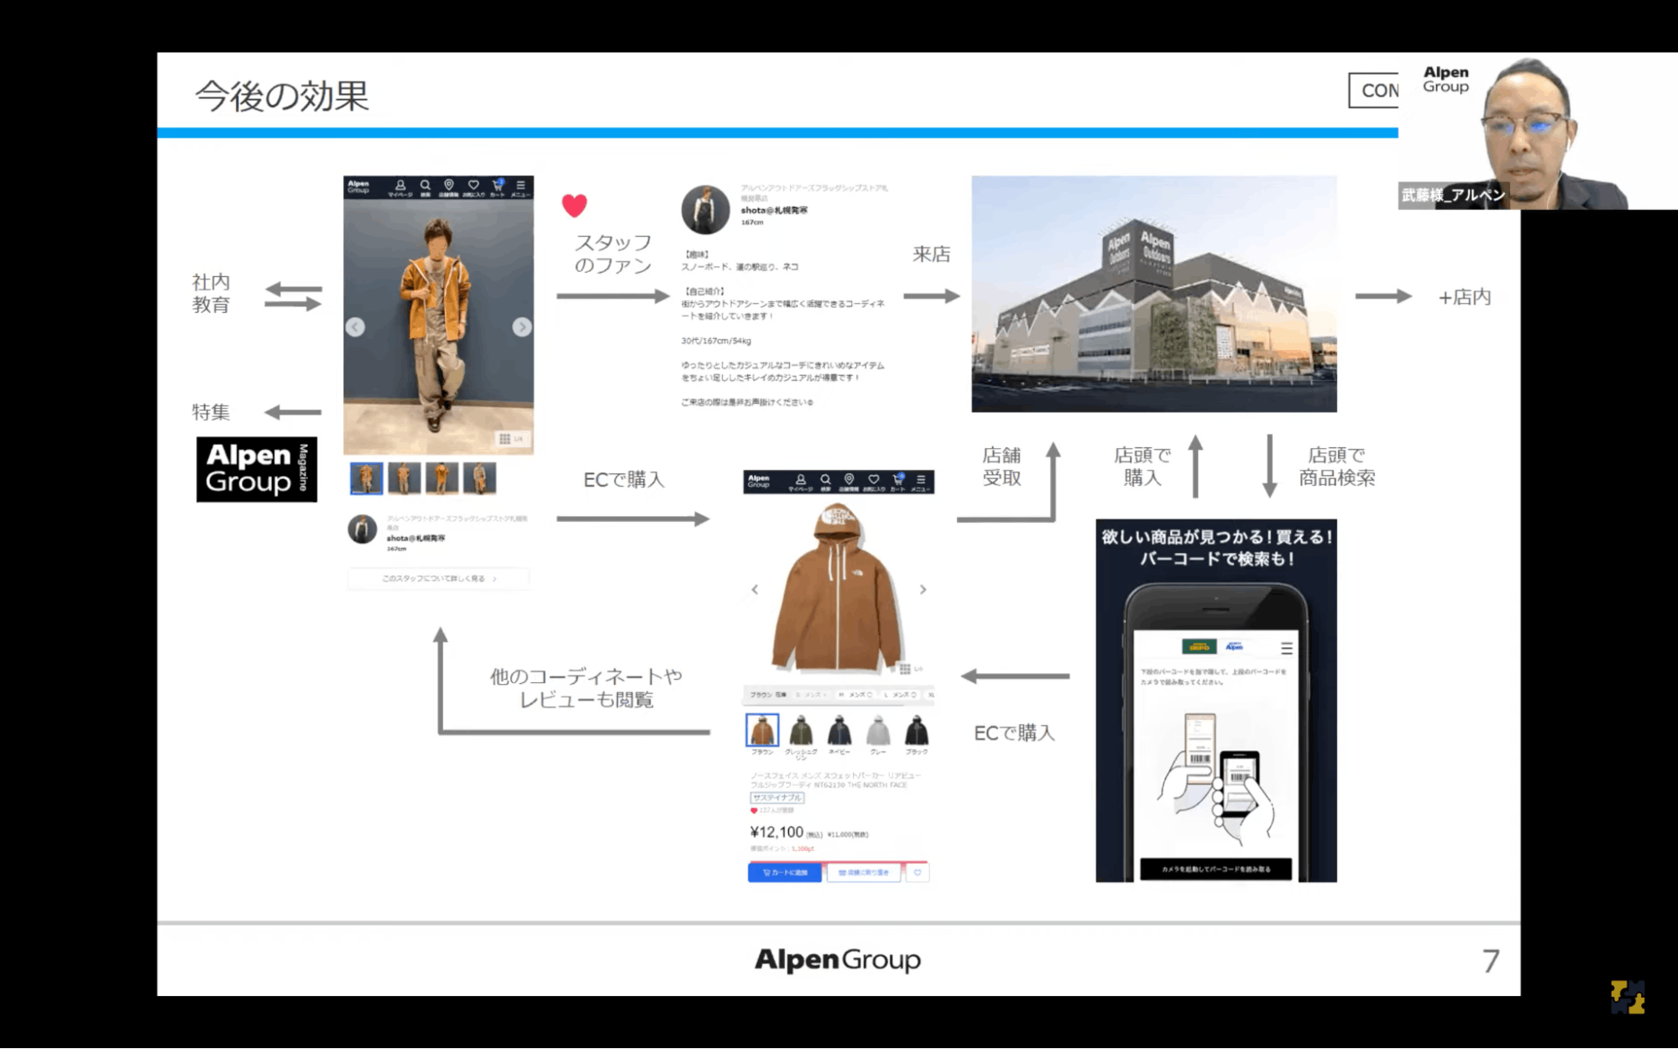Viewport: 1678px width, 1049px height.
Task: Click the 店舗受取 label
Action: [x=1001, y=467]
